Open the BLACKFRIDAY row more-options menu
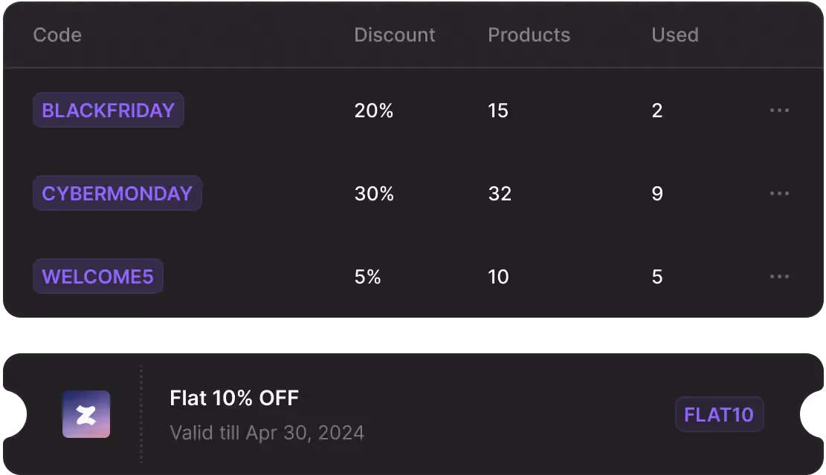Image resolution: width=826 pixels, height=475 pixels. pos(779,111)
